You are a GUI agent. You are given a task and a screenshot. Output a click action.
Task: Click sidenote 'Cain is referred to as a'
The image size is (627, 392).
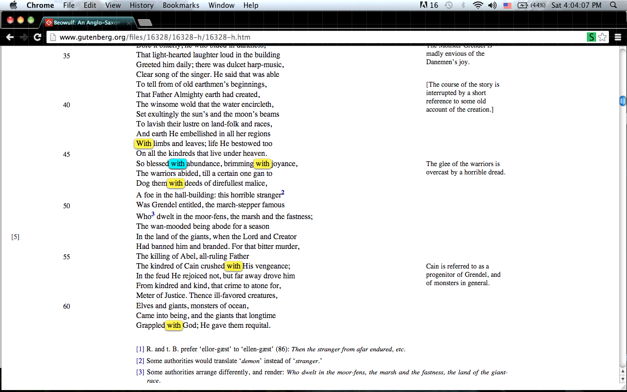pyautogui.click(x=458, y=267)
